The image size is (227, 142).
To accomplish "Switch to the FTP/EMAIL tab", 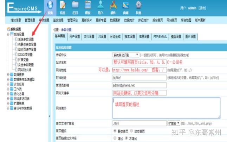I will coord(160,37).
